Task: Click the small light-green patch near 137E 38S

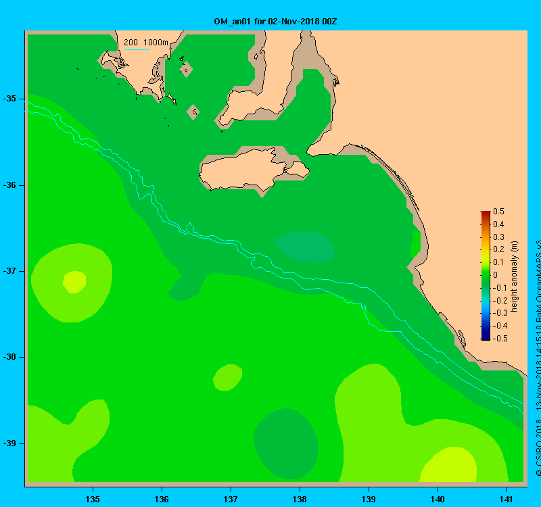Action: click(x=227, y=377)
